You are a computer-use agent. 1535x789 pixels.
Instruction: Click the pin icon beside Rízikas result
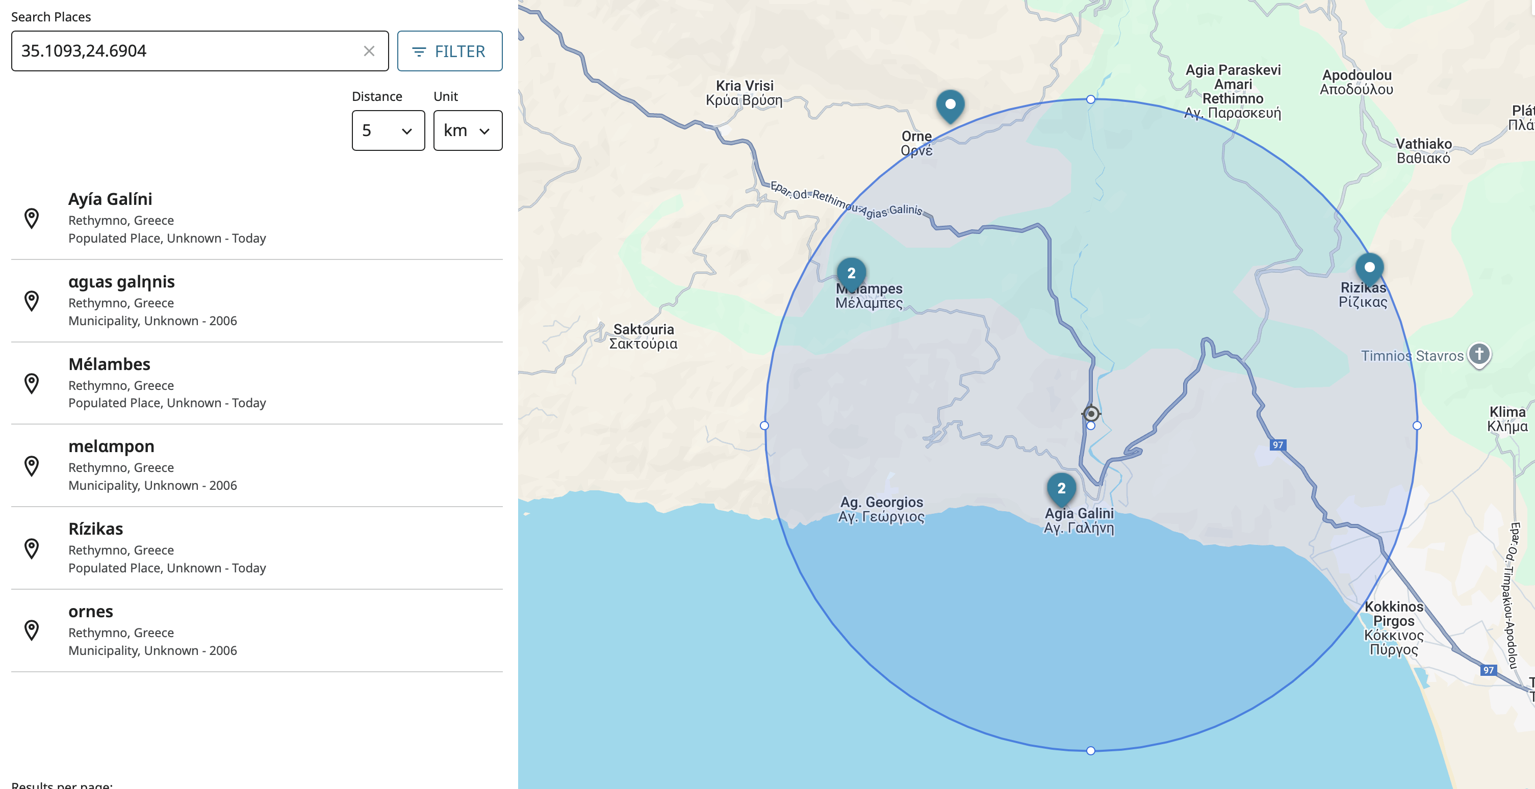click(x=32, y=548)
